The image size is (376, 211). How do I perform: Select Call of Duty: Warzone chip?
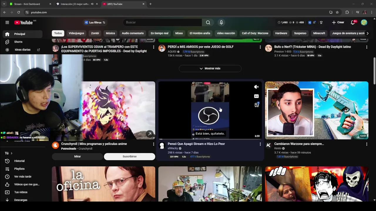tap(255, 33)
